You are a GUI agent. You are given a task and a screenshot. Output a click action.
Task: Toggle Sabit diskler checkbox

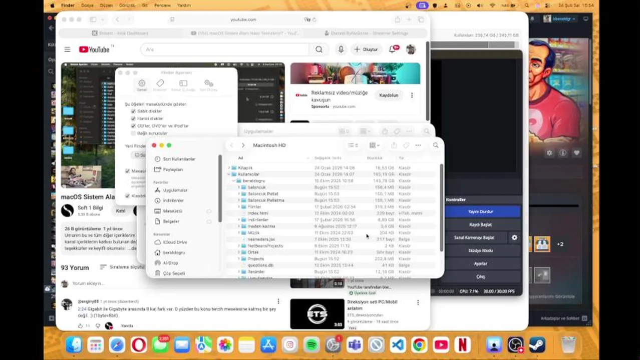(133, 111)
